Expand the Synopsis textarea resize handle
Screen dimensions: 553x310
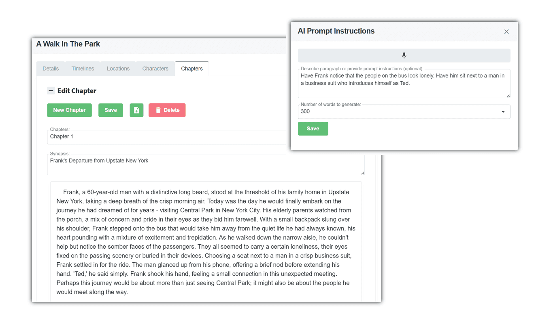coord(362,173)
